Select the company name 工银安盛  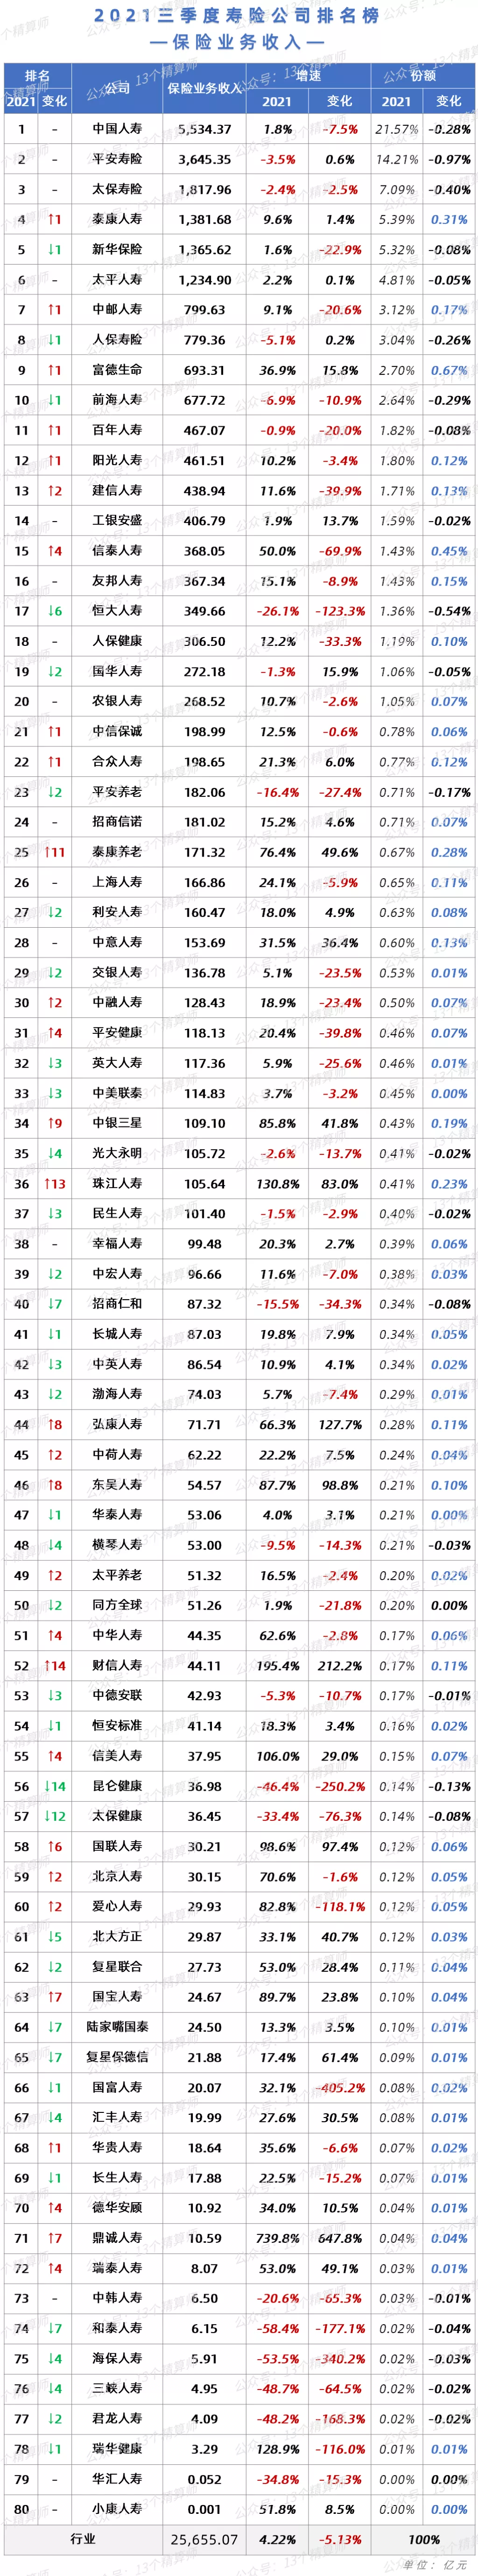coord(118,521)
